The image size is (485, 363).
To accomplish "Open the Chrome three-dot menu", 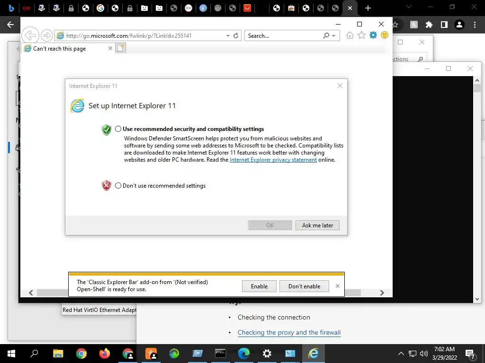I will click(475, 25).
